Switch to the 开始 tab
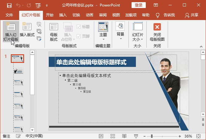 (x=50, y=15)
